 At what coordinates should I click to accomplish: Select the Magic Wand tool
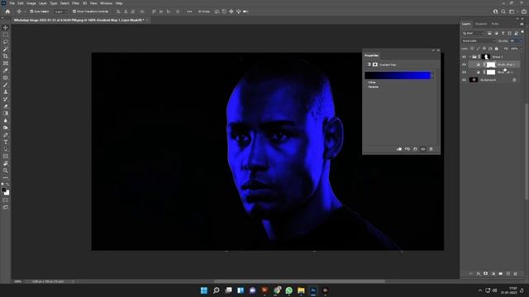pos(6,49)
